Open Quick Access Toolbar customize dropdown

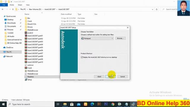pyautogui.click(x=11, y=2)
